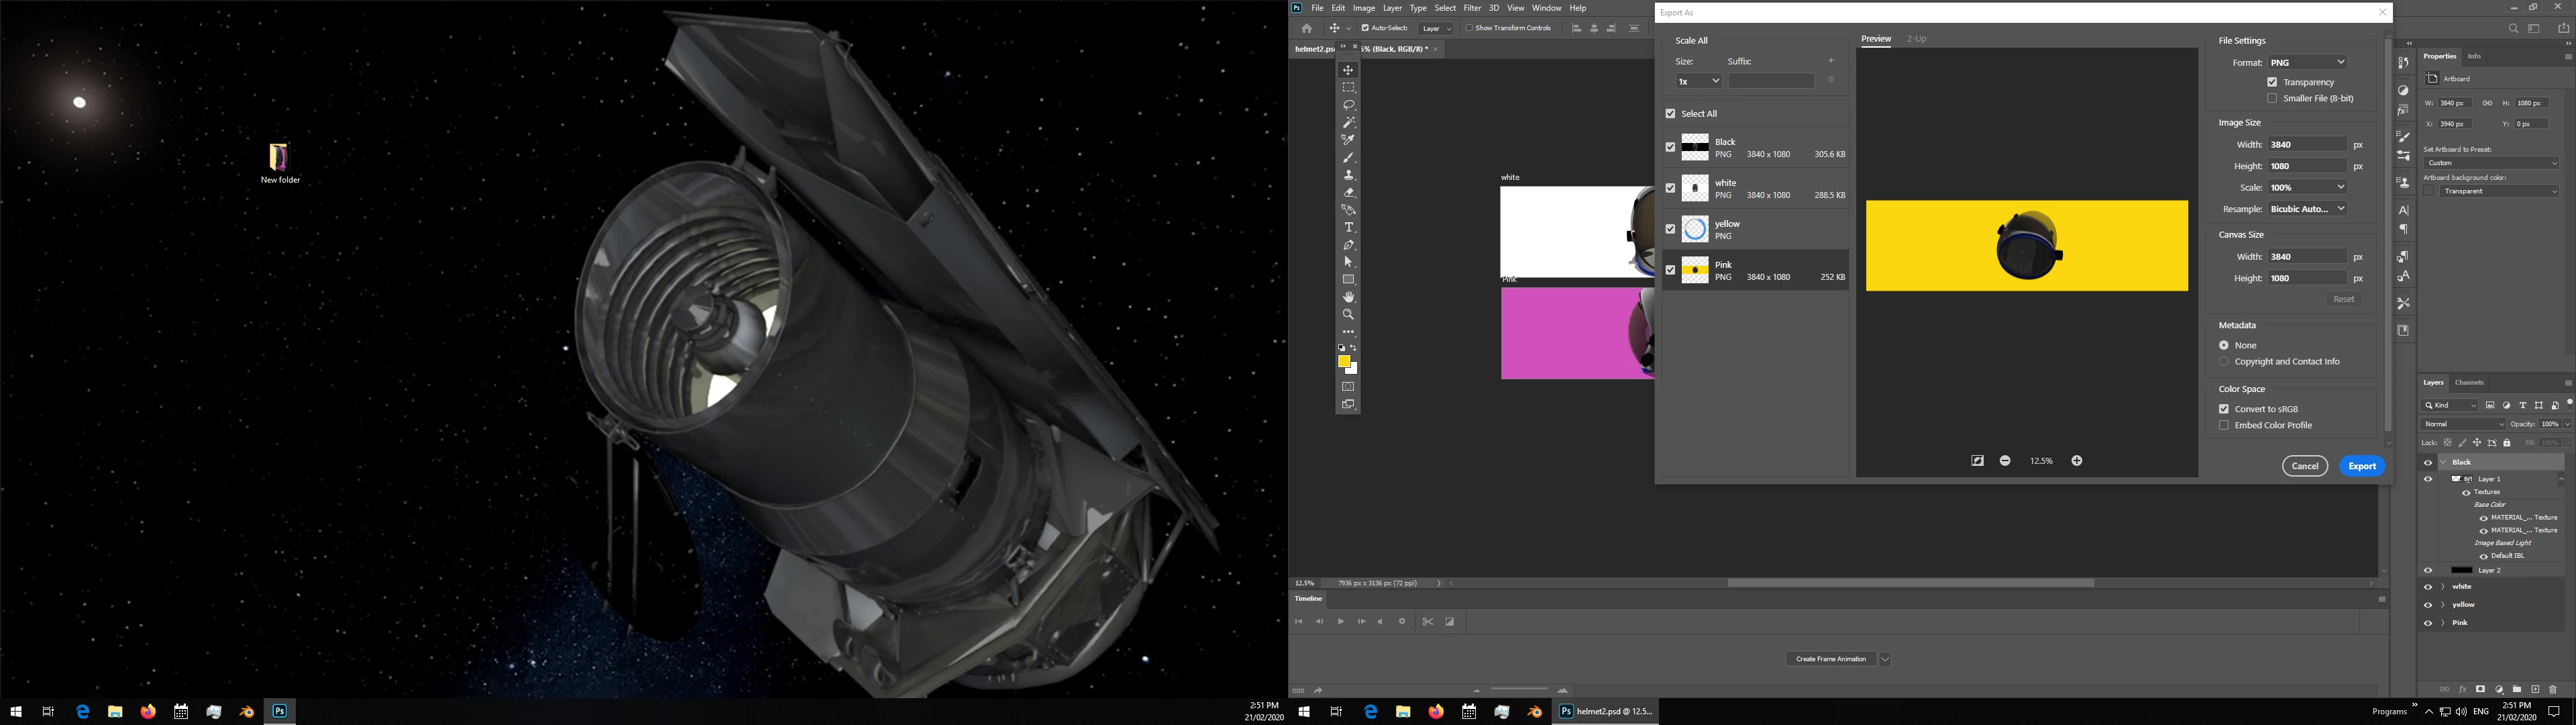Click zoom in plus icon in preview

point(2076,461)
